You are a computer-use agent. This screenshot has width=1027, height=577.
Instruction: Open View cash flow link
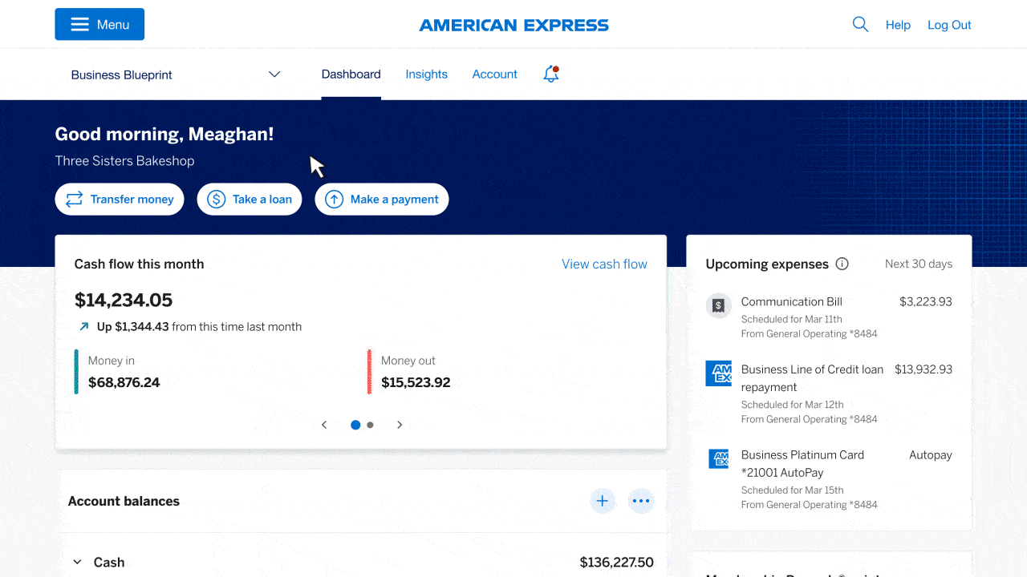(604, 264)
